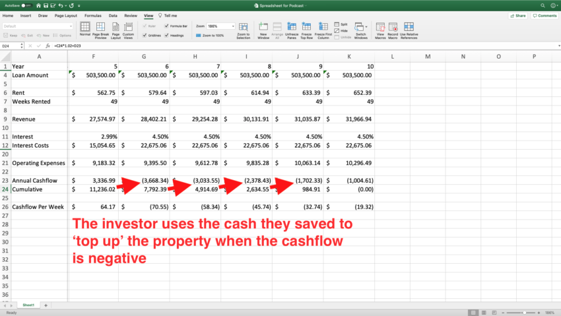
Task: Click the fx insert function icon
Action: tap(48, 46)
